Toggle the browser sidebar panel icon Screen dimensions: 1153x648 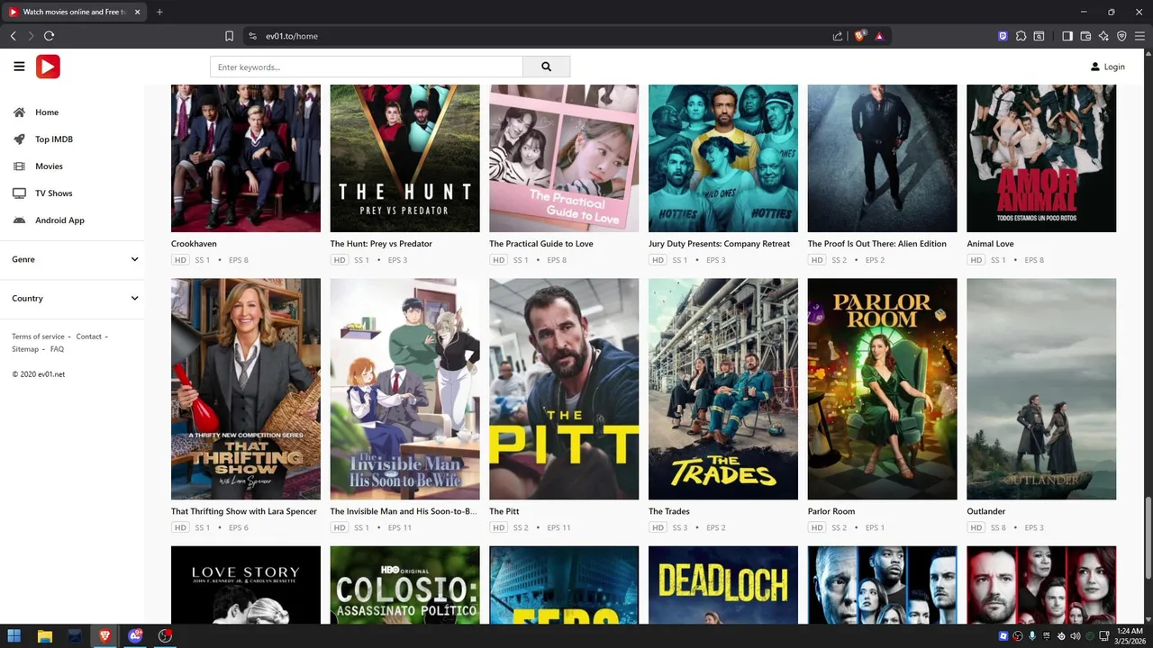[1067, 36]
